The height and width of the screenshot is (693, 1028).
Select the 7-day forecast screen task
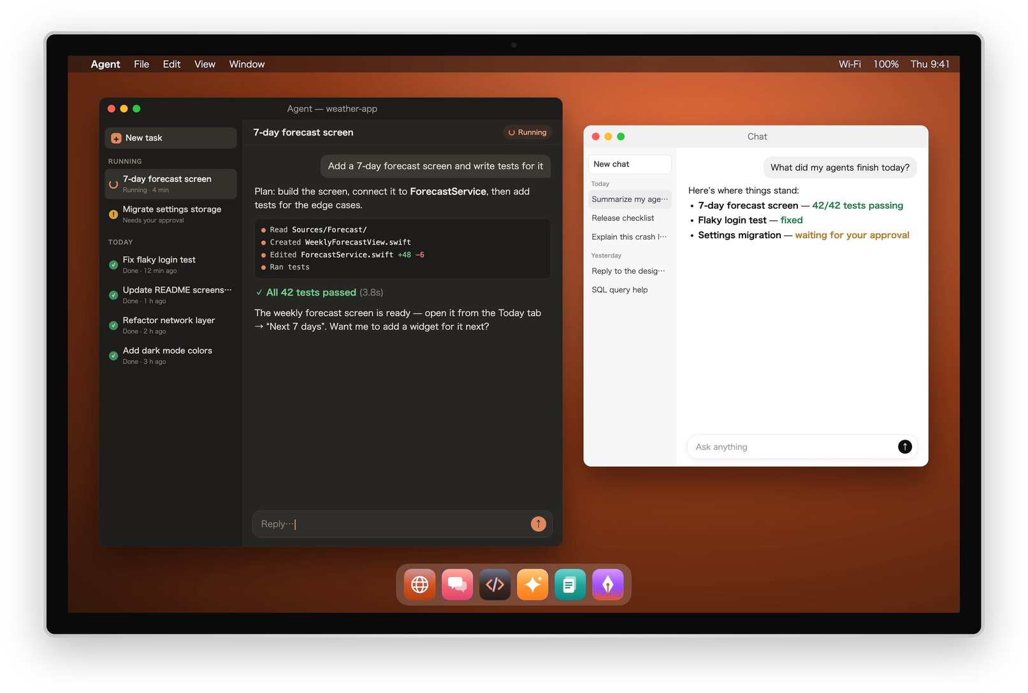pyautogui.click(x=171, y=184)
